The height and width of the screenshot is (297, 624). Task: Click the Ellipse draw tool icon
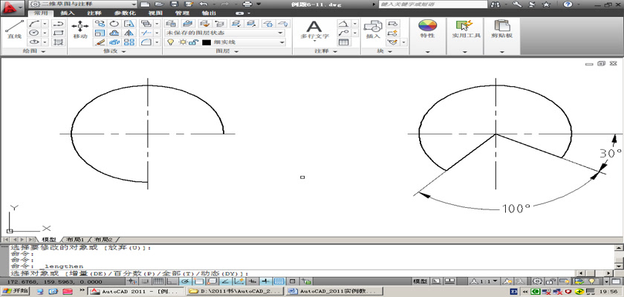click(x=35, y=42)
